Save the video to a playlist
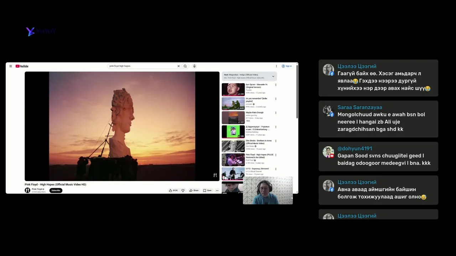This screenshot has width=456, height=256. tap(207, 191)
